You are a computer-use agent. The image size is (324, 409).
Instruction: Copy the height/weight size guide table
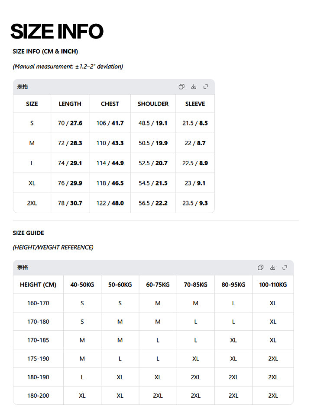click(x=260, y=267)
